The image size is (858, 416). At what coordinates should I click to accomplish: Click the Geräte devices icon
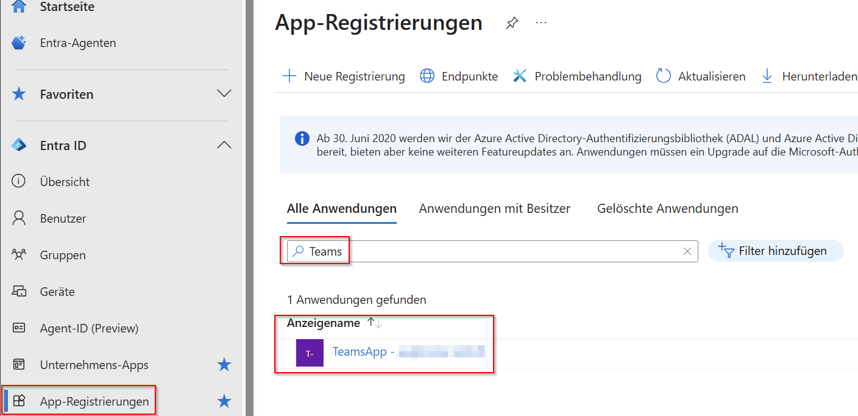(x=19, y=291)
